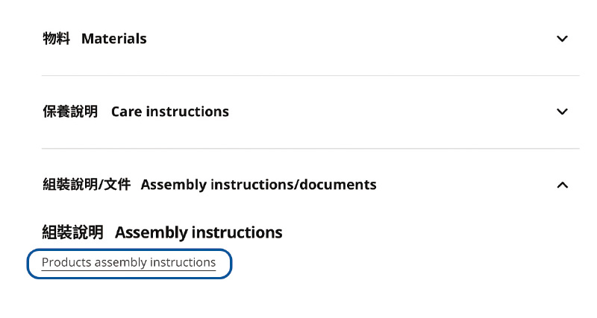This screenshot has height=318, width=597.
Task: Expand the Materials section chevron
Action: (x=563, y=39)
